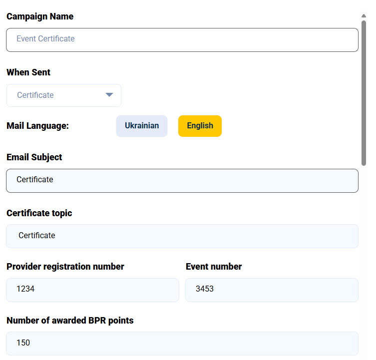The height and width of the screenshot is (360, 376).
Task: Click the awarded BPR points input
Action: [x=182, y=344]
